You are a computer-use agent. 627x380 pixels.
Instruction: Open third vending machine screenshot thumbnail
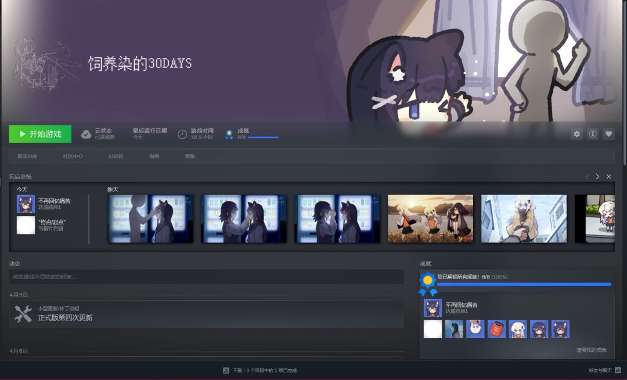[337, 219]
